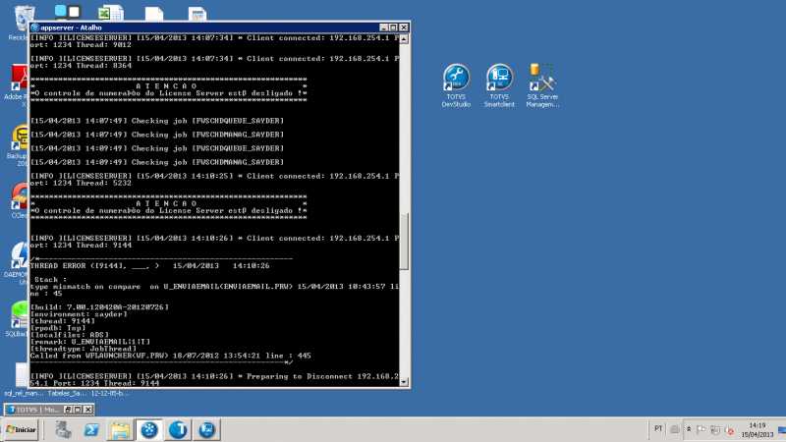Open the blank document icon on desktop
The image size is (786, 442).
[154, 14]
